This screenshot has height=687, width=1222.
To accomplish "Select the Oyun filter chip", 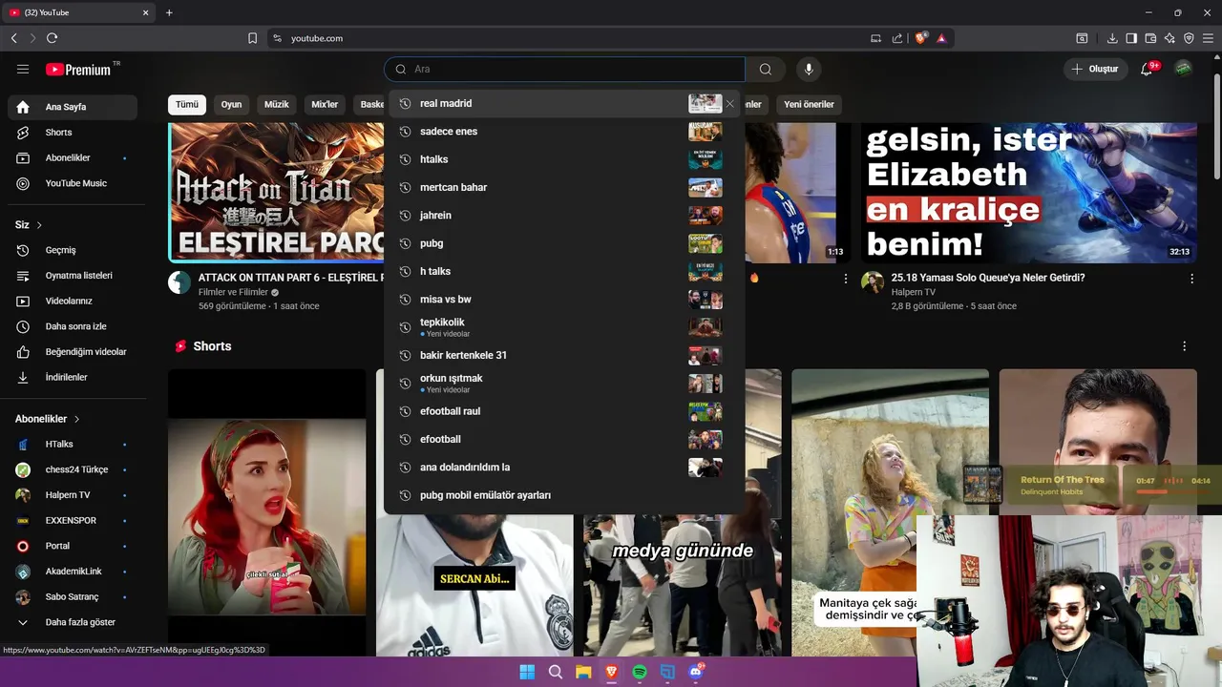I will [231, 104].
